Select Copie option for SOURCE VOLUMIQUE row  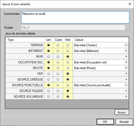(x=58, y=96)
